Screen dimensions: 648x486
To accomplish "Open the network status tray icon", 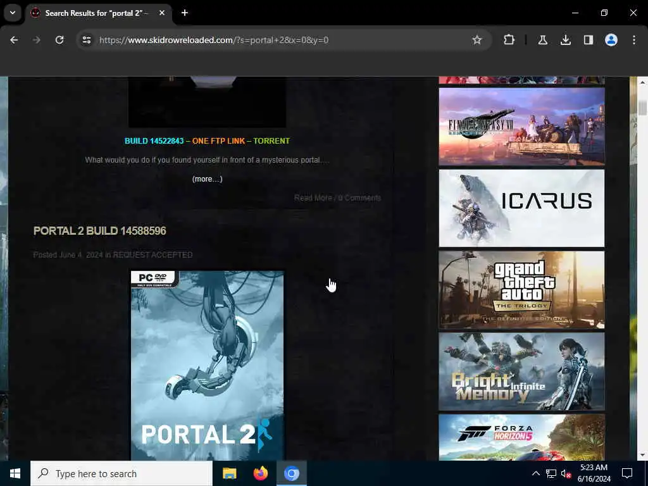I will [x=551, y=473].
